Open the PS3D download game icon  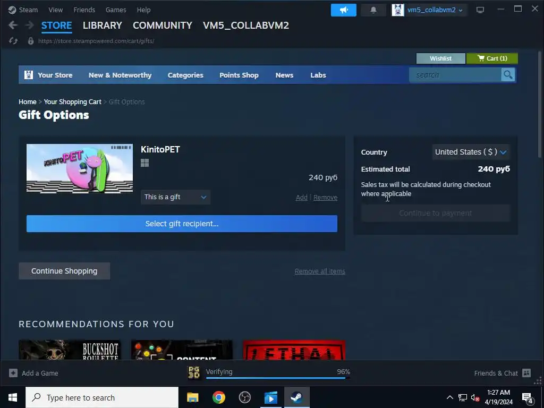(x=194, y=372)
